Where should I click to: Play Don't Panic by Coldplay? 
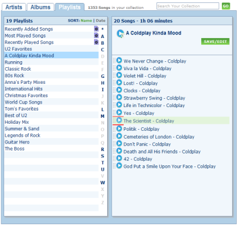point(119,143)
